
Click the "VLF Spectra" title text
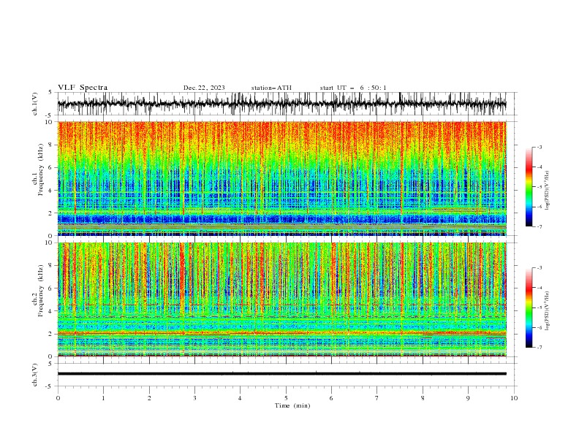click(83, 88)
